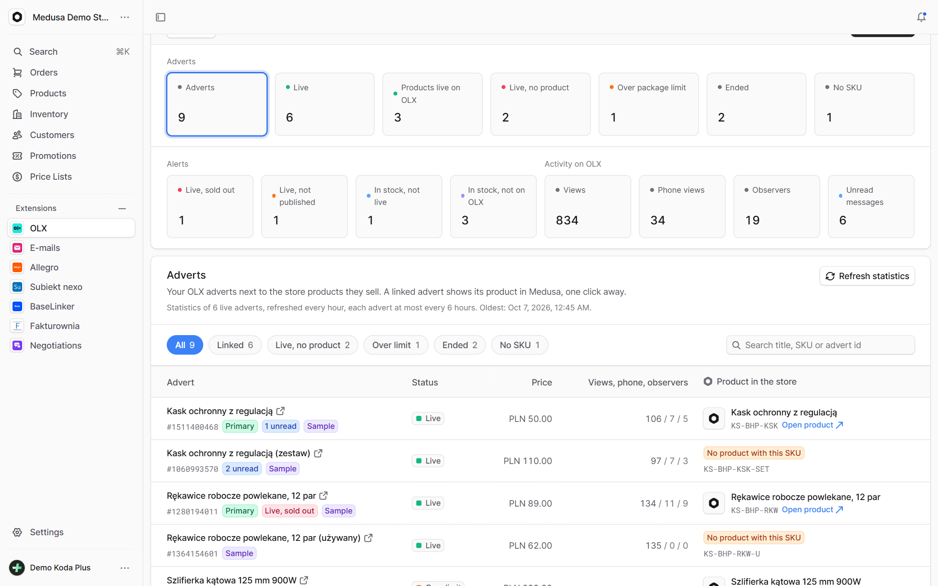Click the Negotiations extension icon
The height and width of the screenshot is (586, 938).
(x=17, y=346)
